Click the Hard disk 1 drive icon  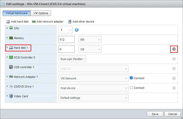click(11, 48)
